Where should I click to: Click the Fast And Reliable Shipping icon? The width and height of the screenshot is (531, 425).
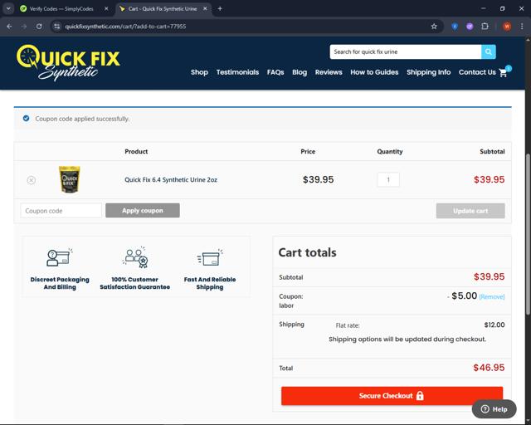[x=210, y=257]
